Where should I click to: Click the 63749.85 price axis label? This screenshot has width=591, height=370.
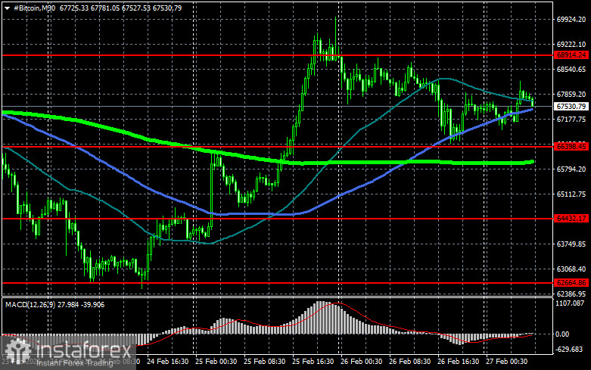(571, 244)
